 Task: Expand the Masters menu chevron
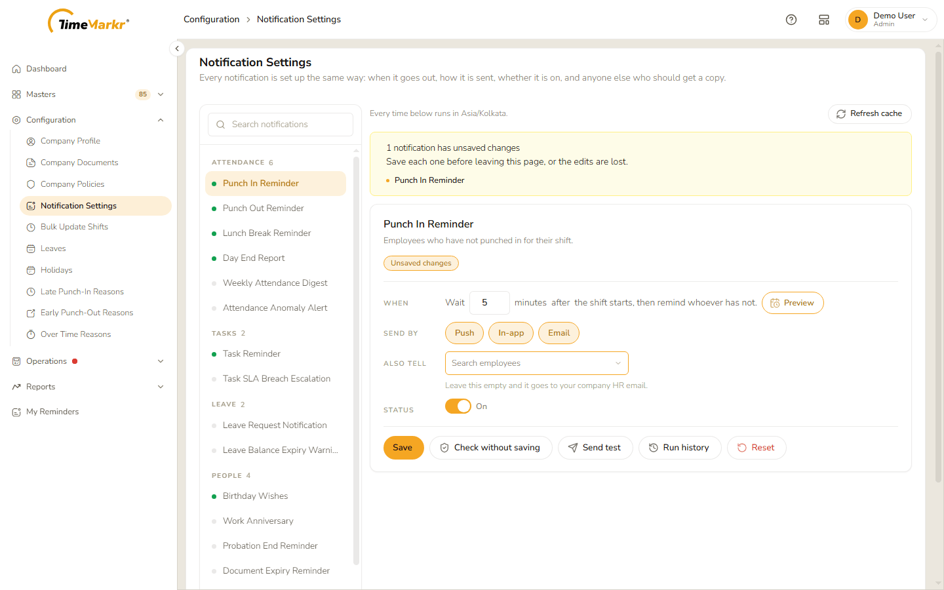(161, 94)
